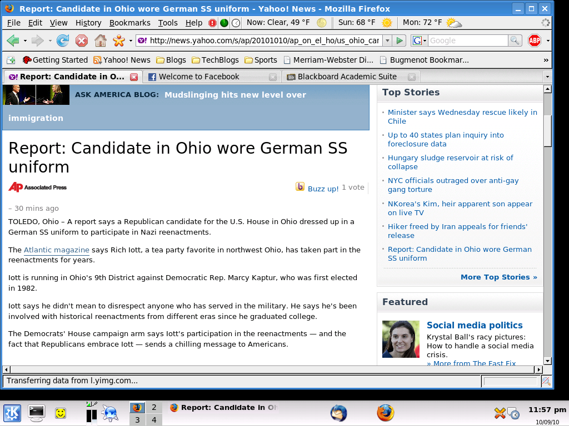The image size is (569, 426).
Task: Click the Buzz up icon
Action: tap(300, 186)
